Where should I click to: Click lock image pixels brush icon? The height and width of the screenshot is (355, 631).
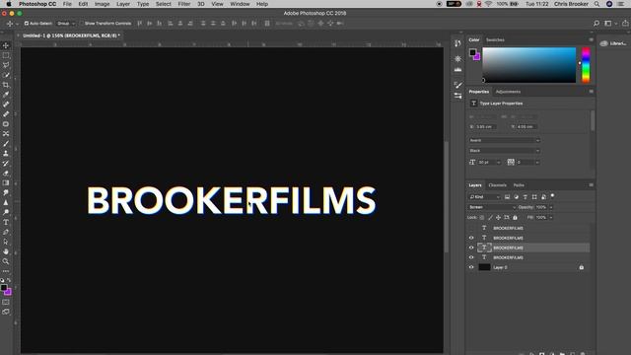pyautogui.click(x=490, y=217)
